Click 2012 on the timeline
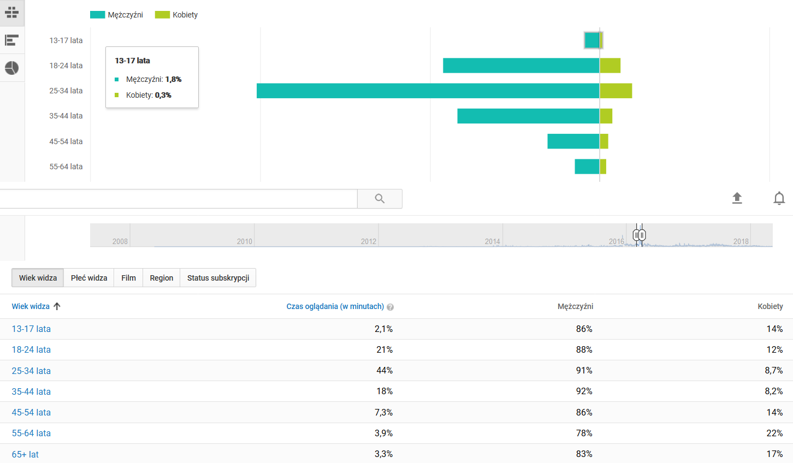The height and width of the screenshot is (463, 793). [x=369, y=241]
